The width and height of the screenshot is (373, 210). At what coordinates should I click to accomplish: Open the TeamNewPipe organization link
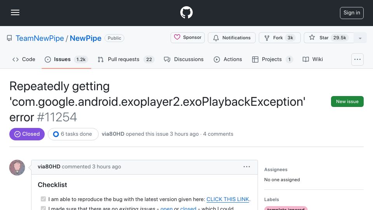[40, 38]
